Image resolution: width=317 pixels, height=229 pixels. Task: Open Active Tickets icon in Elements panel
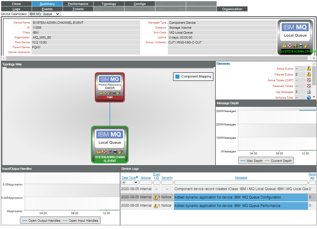[309, 80]
